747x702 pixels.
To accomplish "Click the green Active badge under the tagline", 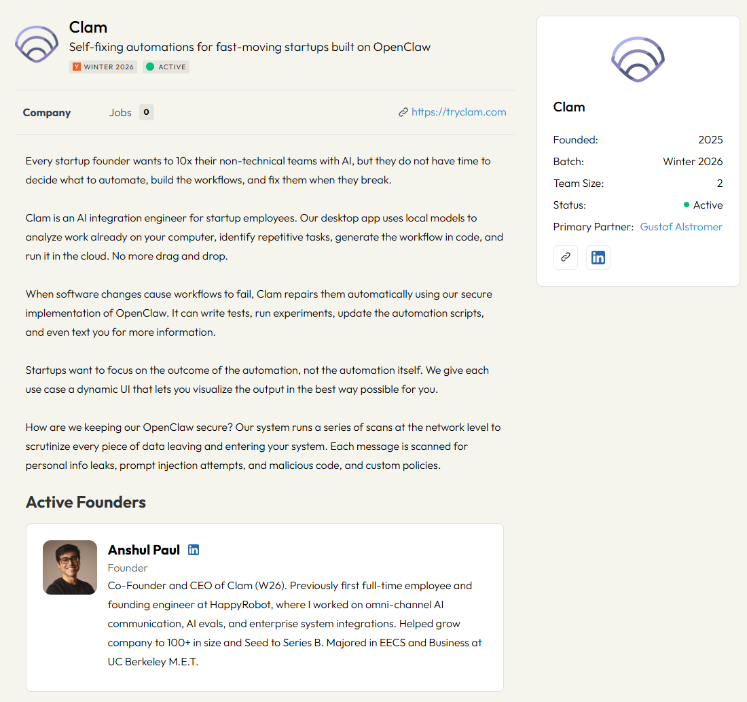I will [166, 67].
